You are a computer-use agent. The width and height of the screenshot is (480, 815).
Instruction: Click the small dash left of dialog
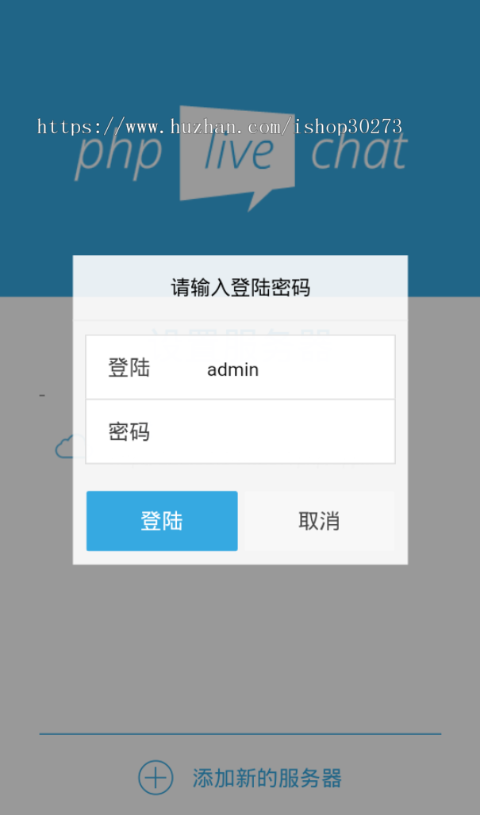tap(42, 396)
